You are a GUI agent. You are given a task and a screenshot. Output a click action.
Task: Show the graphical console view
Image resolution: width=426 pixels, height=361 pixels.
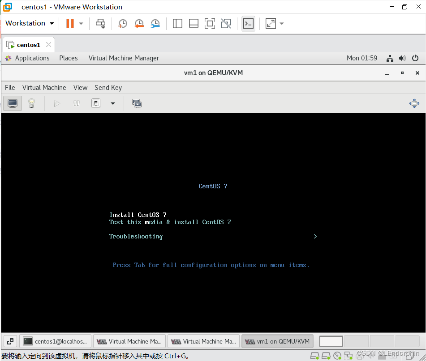point(13,103)
